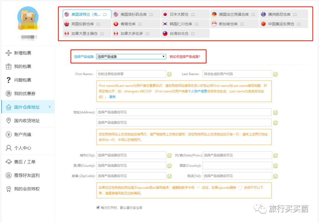Open the 选择产品线路 dropdown

point(131,56)
